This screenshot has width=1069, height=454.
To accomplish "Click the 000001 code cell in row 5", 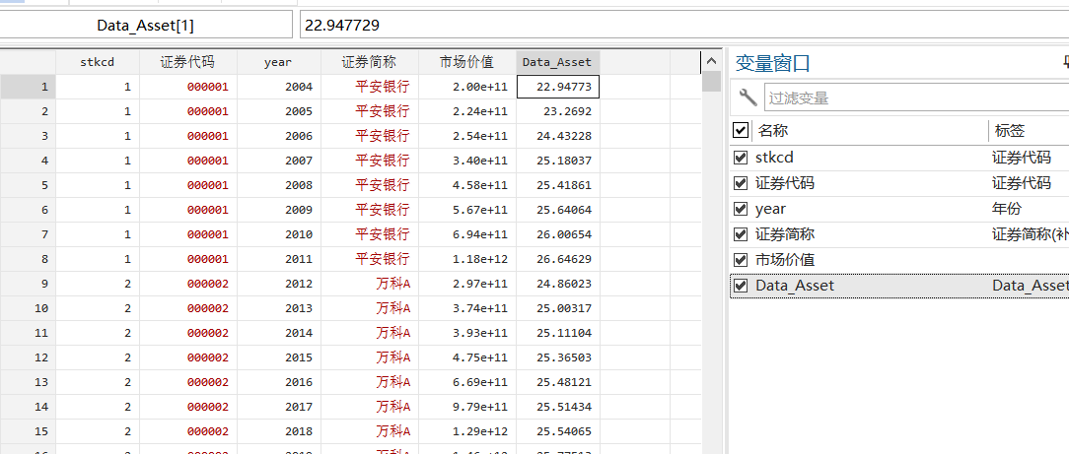I will click(x=188, y=185).
